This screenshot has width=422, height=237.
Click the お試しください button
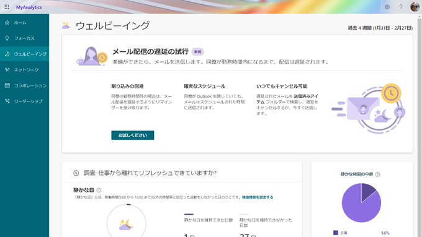(133, 136)
